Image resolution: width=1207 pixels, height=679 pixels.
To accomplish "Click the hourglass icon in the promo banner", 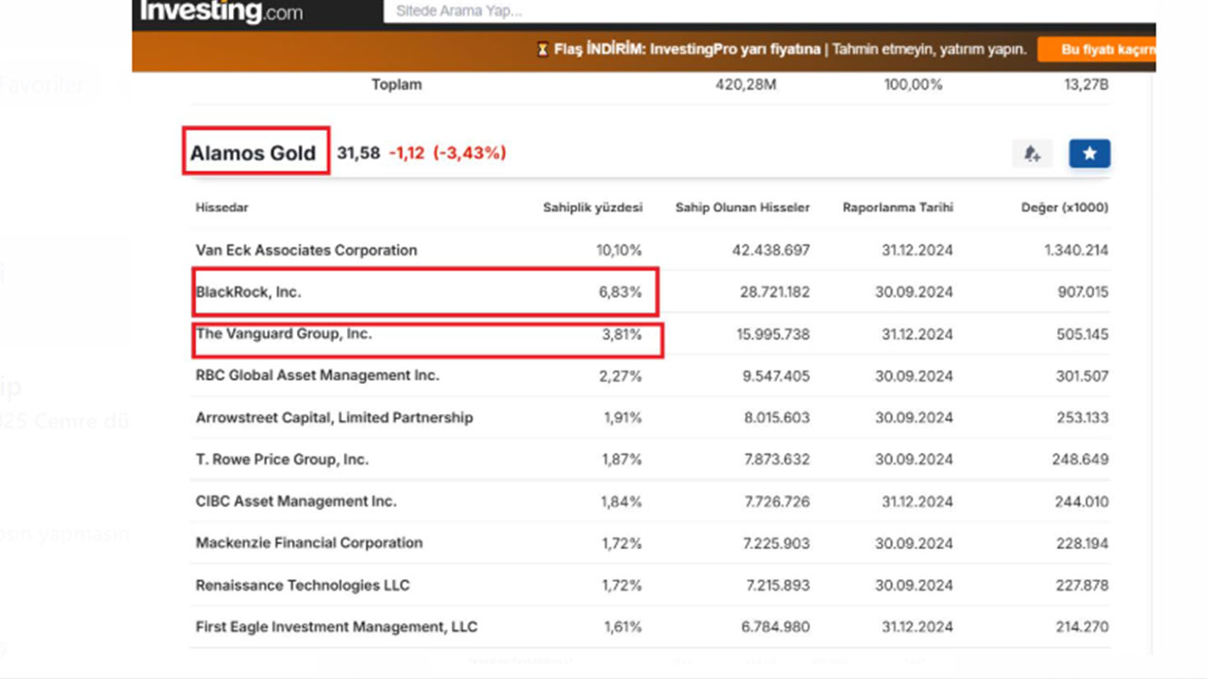I will [542, 50].
